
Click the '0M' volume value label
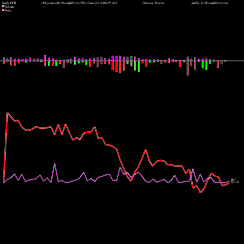(x=233, y=180)
